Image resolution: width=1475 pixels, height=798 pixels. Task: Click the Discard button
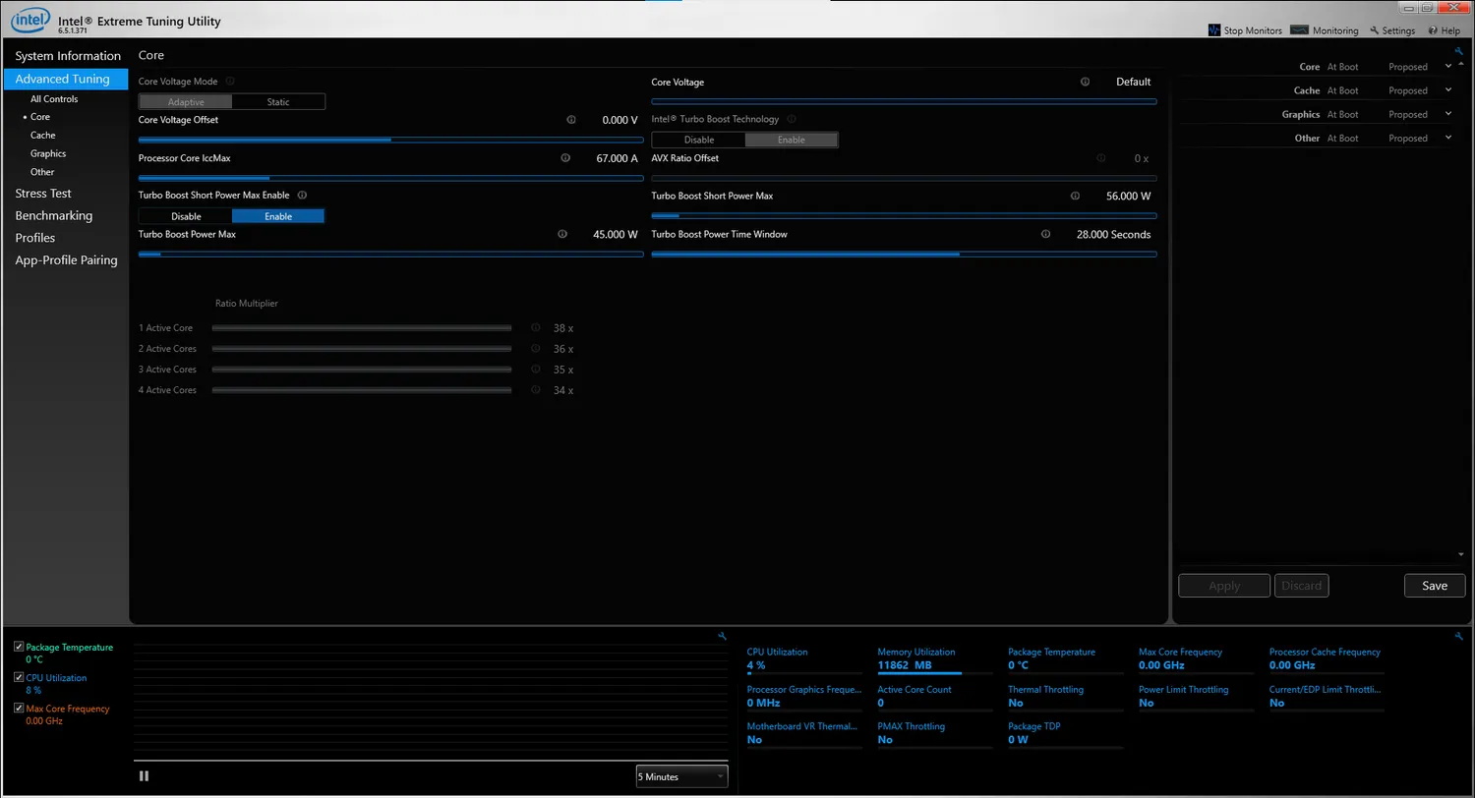pos(1301,585)
